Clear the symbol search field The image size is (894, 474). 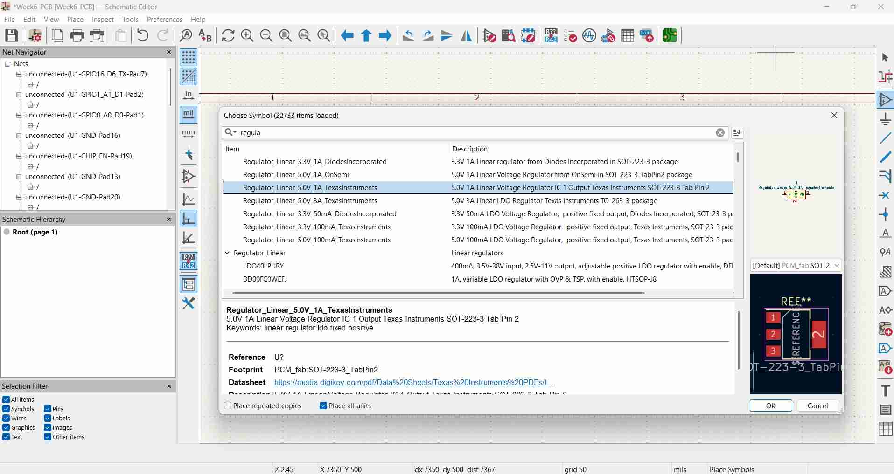pyautogui.click(x=720, y=133)
